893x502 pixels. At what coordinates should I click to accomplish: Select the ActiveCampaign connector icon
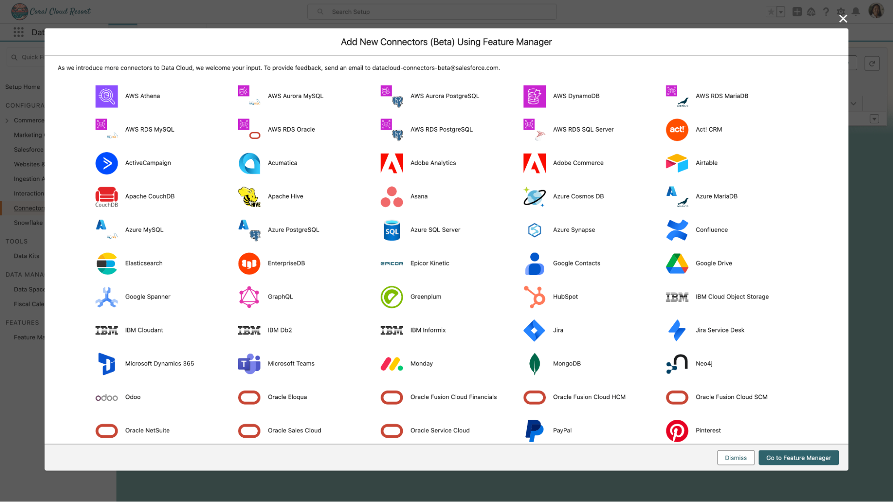pos(106,163)
